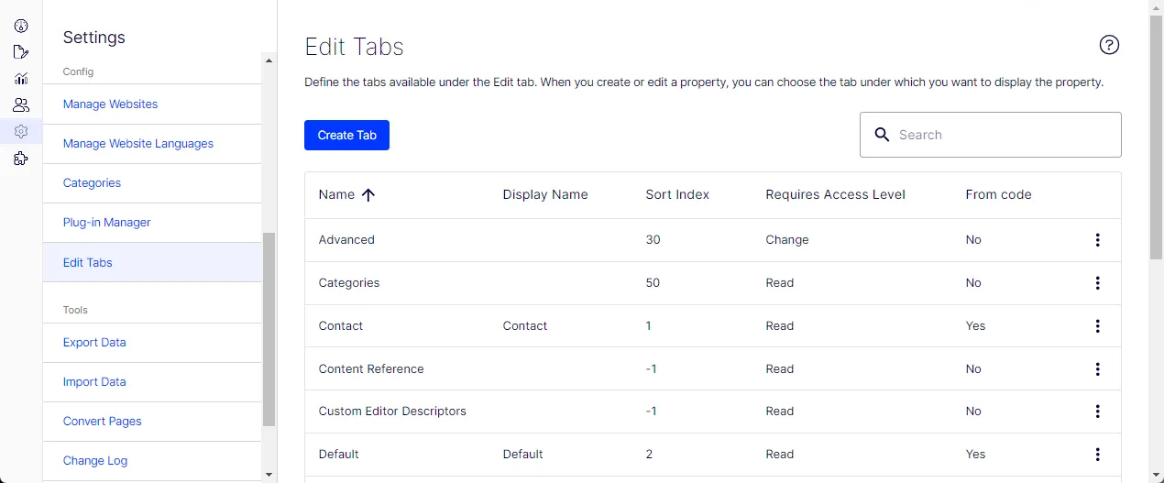Click sort index 50 in Categories row

pyautogui.click(x=653, y=283)
